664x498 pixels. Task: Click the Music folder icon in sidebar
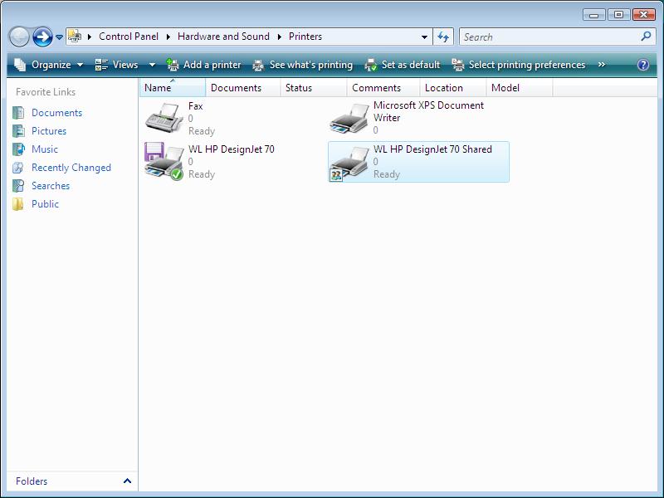tap(18, 149)
